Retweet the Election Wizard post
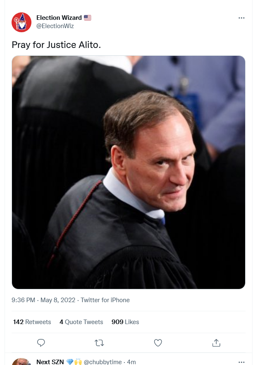This screenshot has height=365, width=260. pyautogui.click(x=99, y=343)
